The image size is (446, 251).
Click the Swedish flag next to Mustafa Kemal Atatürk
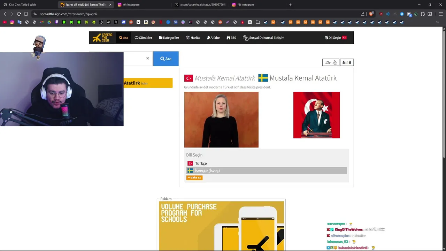point(263,78)
